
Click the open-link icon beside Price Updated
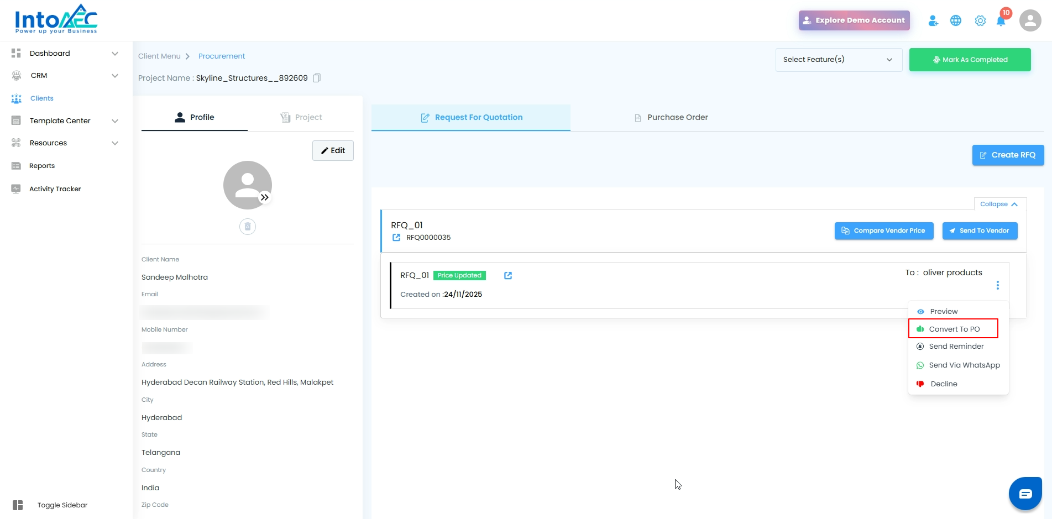point(508,275)
